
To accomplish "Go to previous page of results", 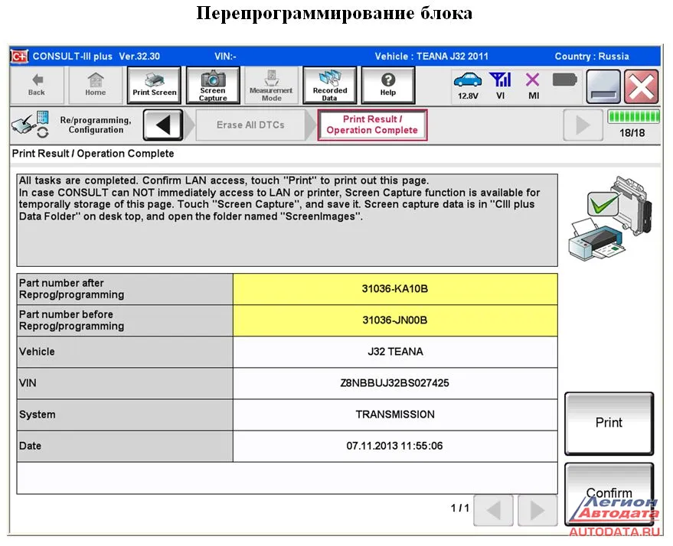I will click(x=493, y=510).
